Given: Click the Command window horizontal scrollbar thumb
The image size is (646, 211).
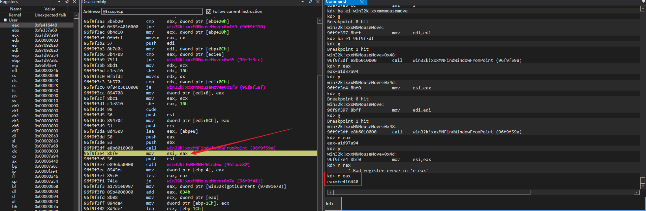Looking at the screenshot, I should (432, 193).
